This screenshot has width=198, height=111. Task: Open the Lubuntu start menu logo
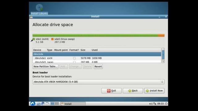[32, 104]
